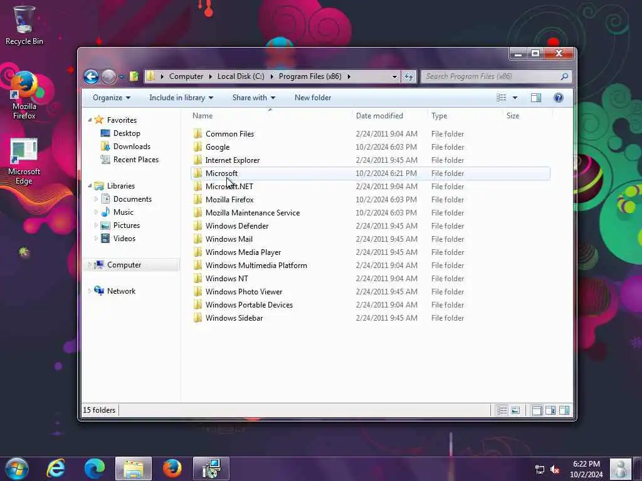642x481 pixels.
Task: Switch to the Details view status bar icon
Action: click(x=502, y=410)
